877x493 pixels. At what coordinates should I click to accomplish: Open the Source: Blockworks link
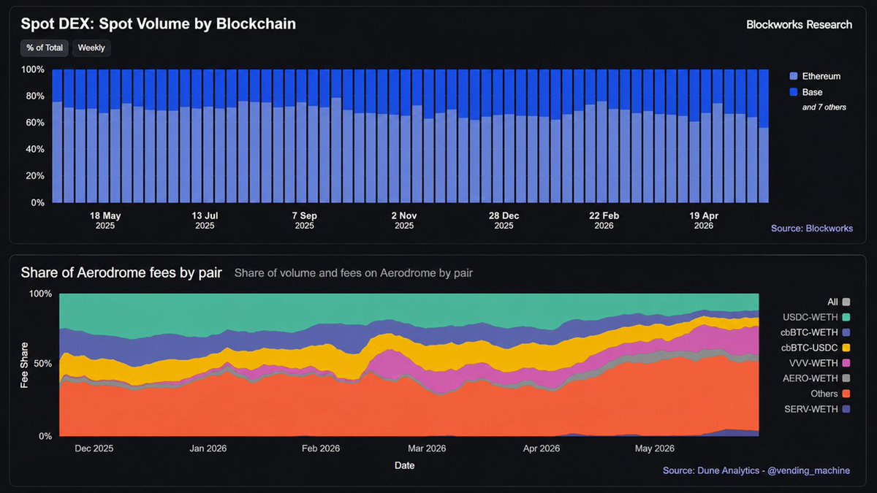[x=812, y=229]
